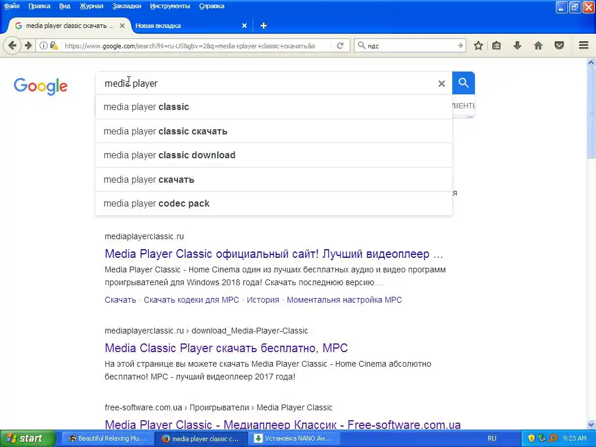
Task: Open the Файл menu
Action: point(12,6)
